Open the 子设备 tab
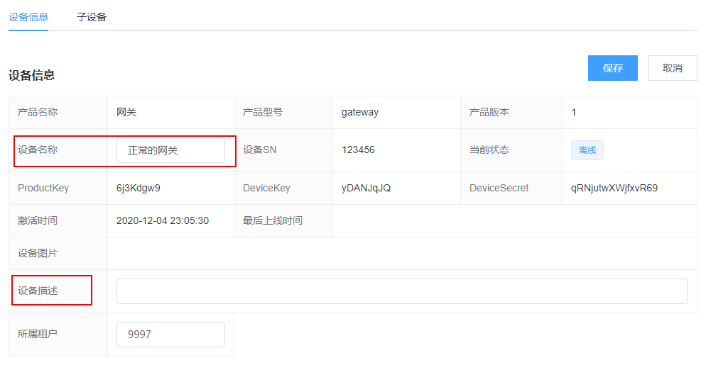 (92, 16)
